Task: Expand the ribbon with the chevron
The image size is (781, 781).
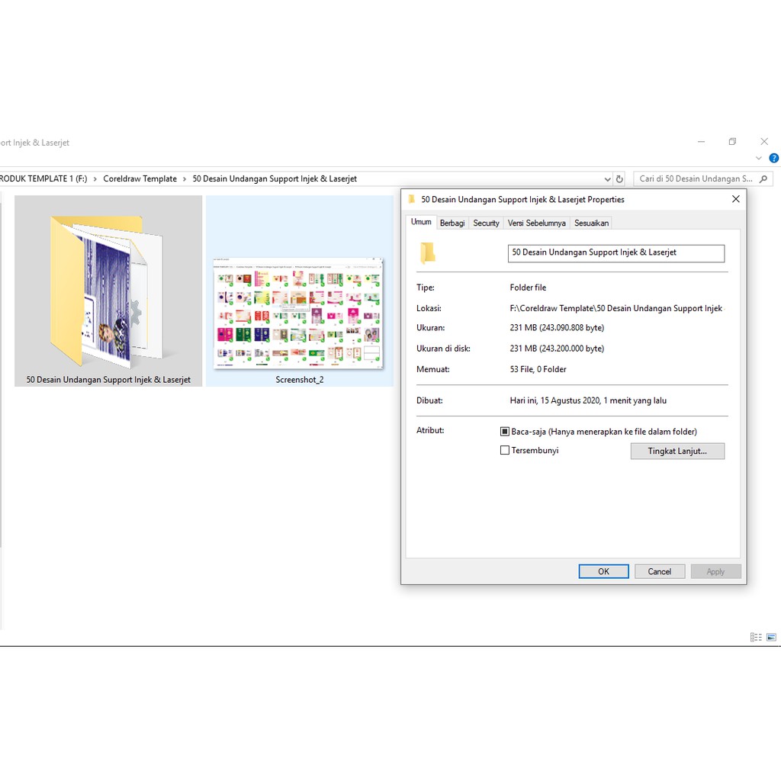Action: (759, 159)
